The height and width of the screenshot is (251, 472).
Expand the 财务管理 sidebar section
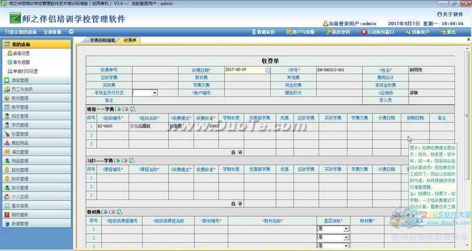[x=37, y=179]
